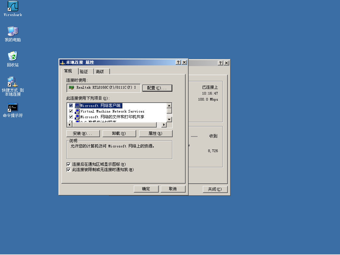Click the 文件和打印机共享 item icon
The height and width of the screenshot is (255, 340).
(77, 117)
